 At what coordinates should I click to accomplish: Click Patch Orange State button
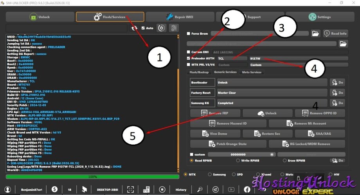tap(228, 144)
